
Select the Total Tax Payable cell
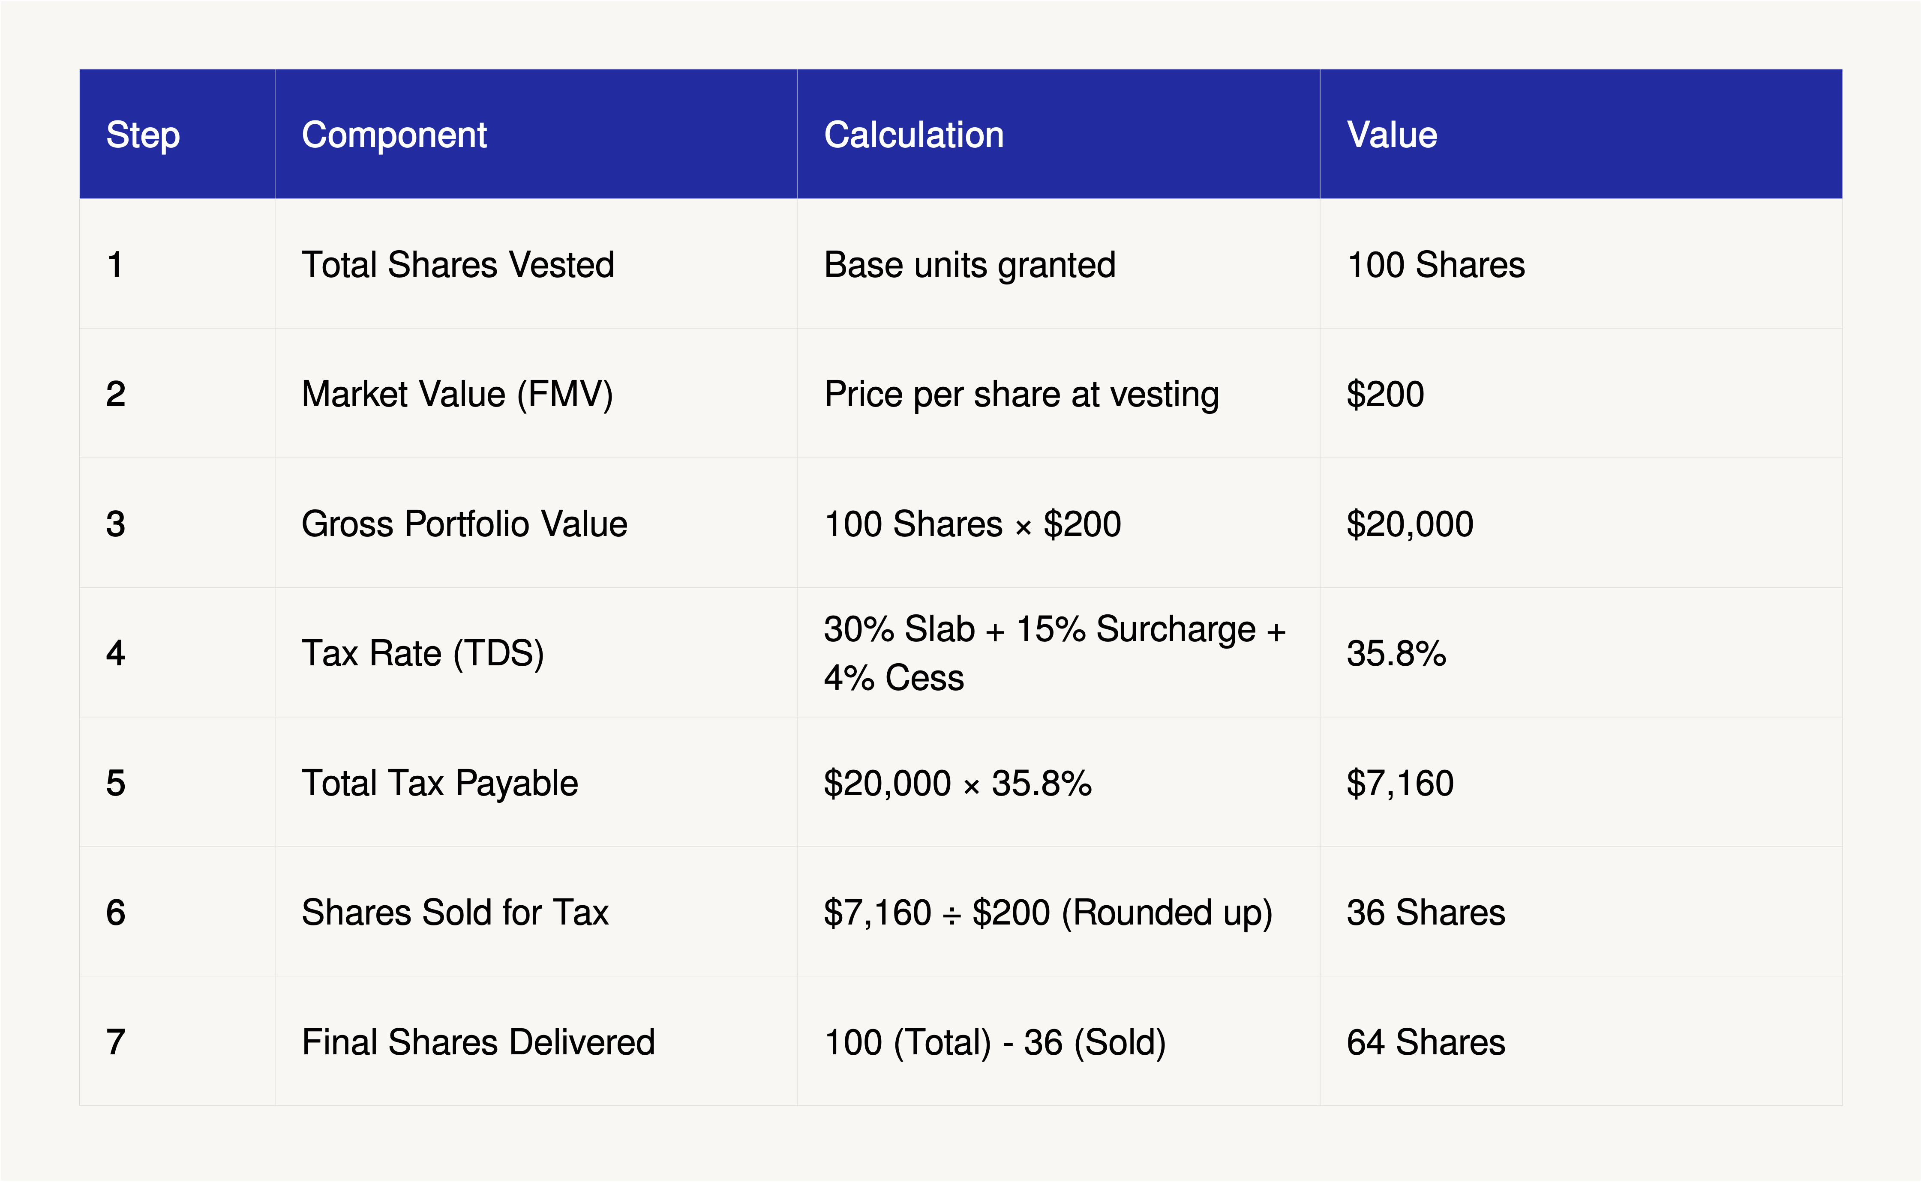pyautogui.click(x=536, y=783)
